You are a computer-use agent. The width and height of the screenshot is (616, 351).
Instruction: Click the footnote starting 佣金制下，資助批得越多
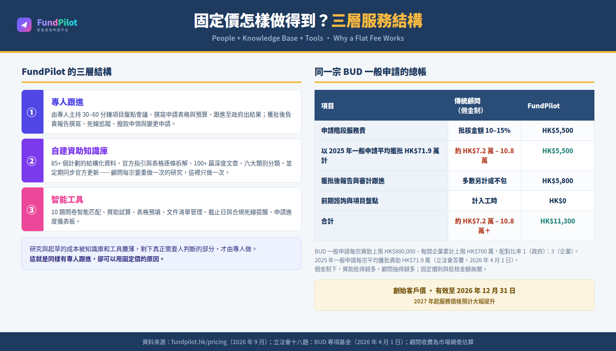pyautogui.click(x=401, y=269)
